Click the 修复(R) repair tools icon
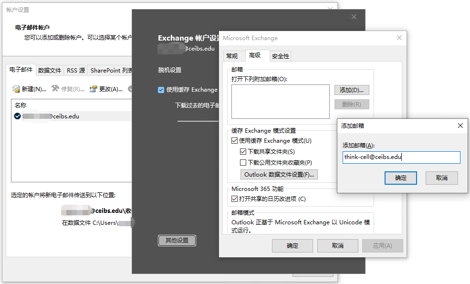470x284 pixels. pos(55,89)
